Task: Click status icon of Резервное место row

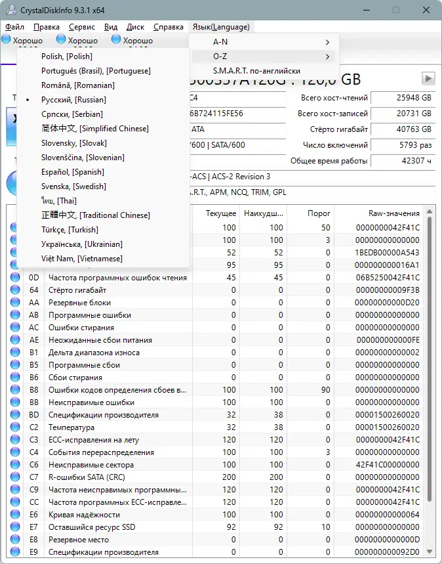Action: [x=15, y=539]
